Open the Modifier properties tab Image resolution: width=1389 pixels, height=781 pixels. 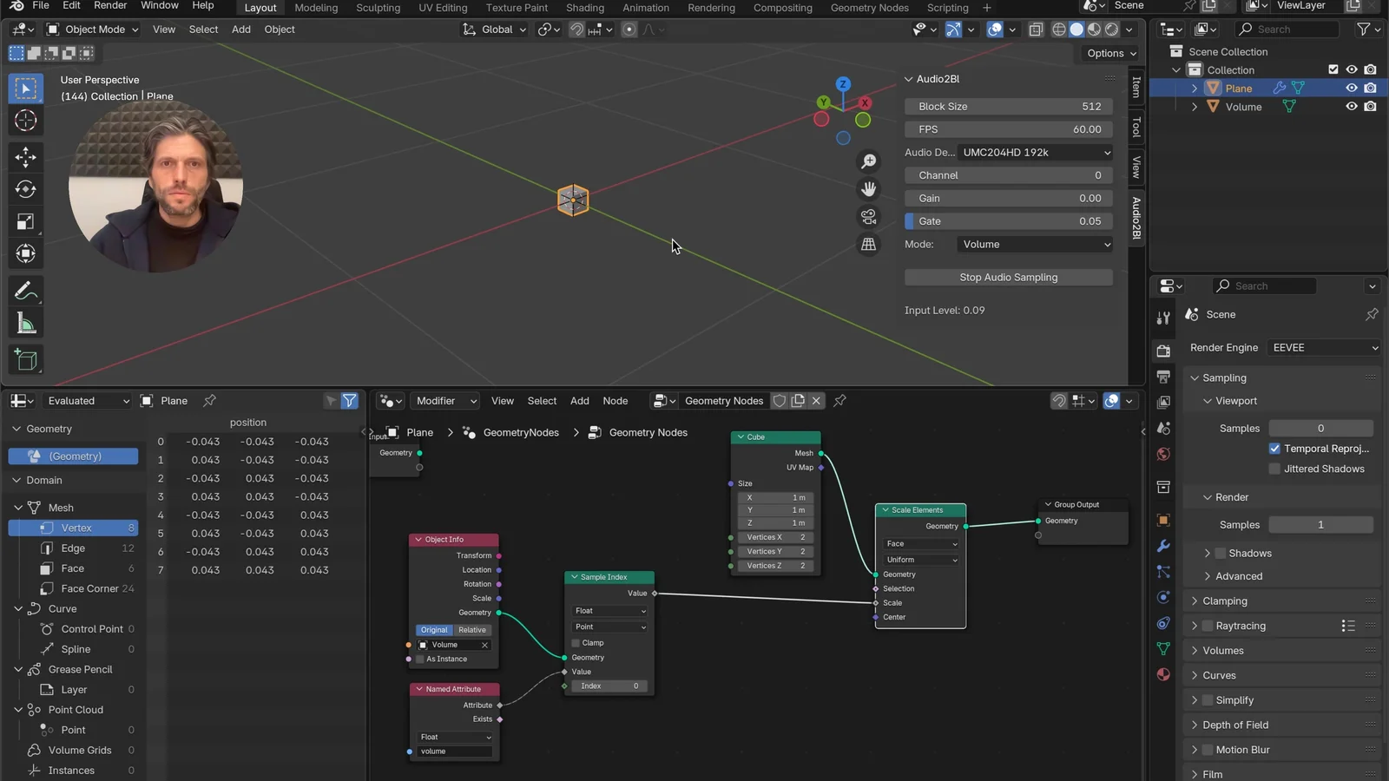[x=1163, y=546]
